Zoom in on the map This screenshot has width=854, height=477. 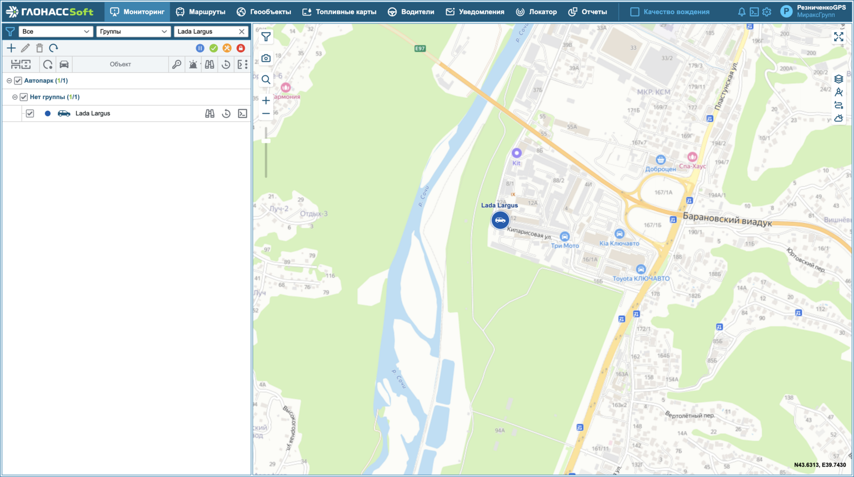tap(266, 101)
